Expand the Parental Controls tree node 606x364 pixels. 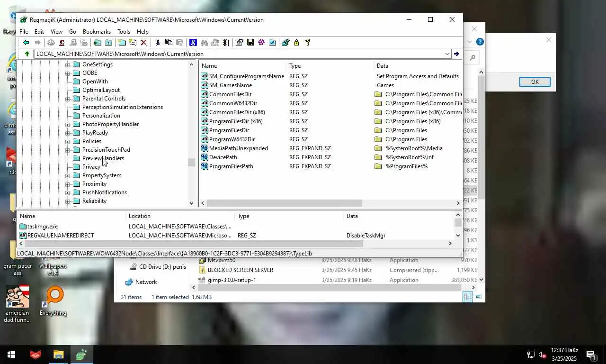pyautogui.click(x=67, y=99)
